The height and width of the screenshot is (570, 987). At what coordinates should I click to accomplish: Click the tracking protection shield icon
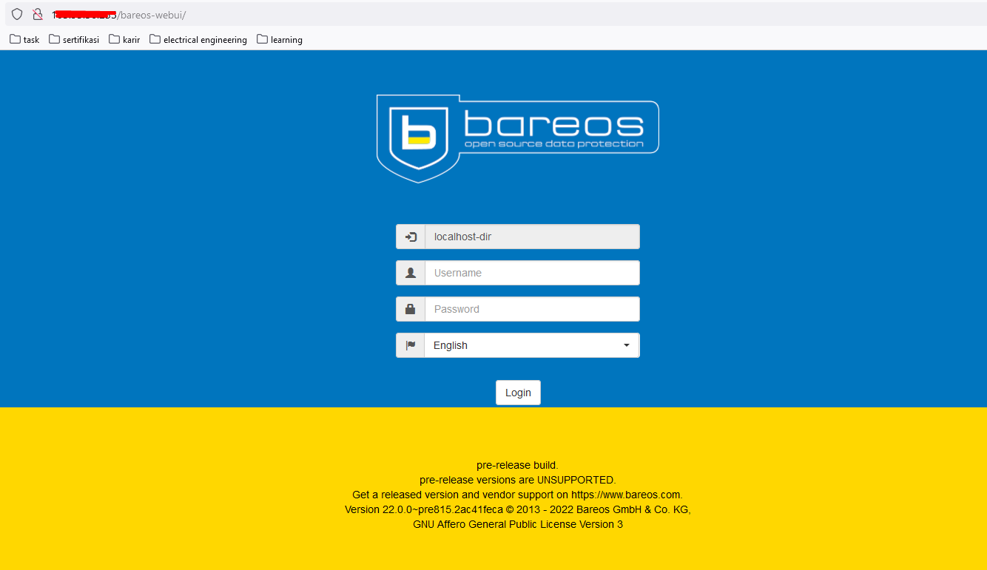tap(17, 14)
